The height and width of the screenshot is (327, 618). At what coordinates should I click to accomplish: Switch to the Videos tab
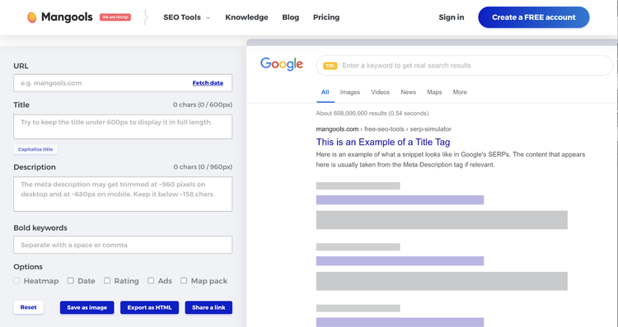coord(381,92)
